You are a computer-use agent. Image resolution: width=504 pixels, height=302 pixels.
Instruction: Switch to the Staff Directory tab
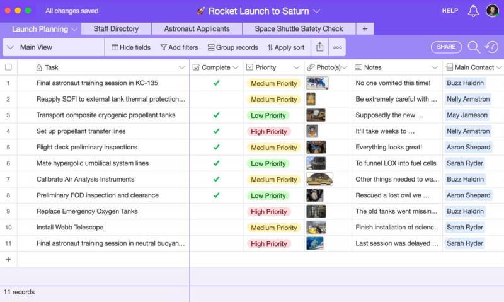(x=116, y=28)
